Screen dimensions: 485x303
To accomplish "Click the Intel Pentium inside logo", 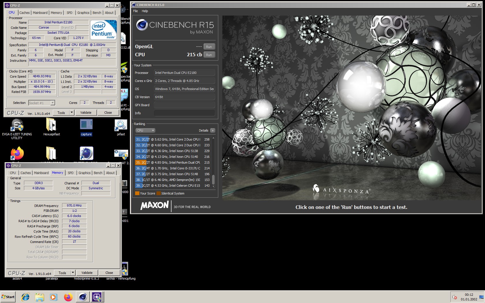I will pyautogui.click(x=103, y=30).
